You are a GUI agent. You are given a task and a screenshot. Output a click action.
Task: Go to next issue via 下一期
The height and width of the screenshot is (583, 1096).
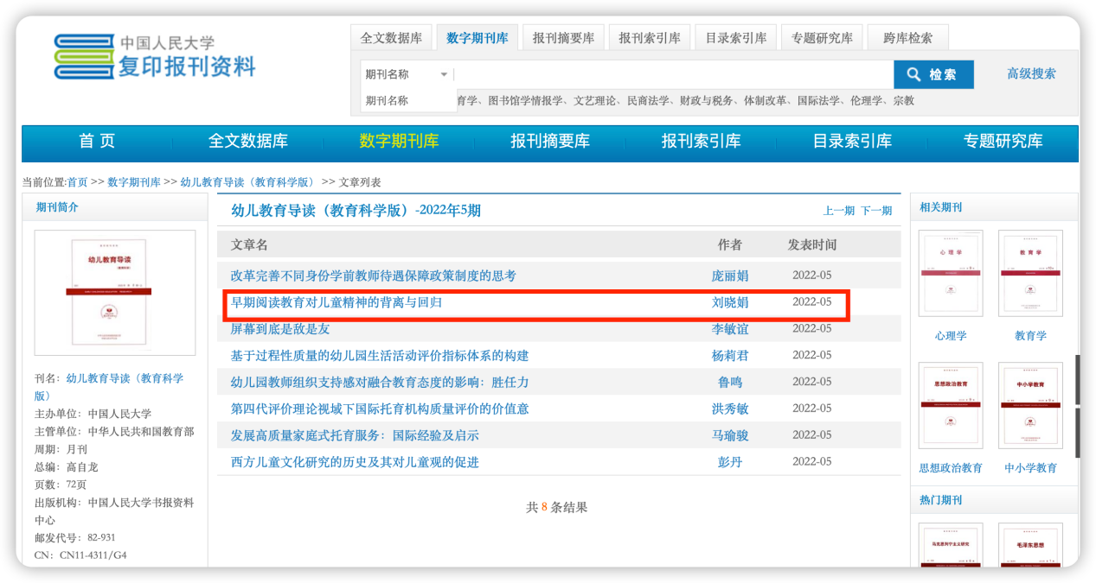point(875,211)
